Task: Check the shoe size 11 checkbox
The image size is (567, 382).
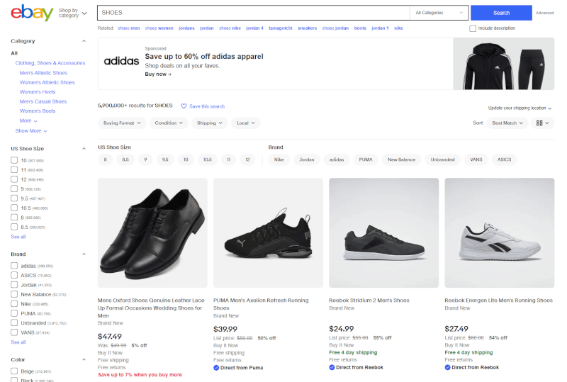Action: (x=14, y=169)
